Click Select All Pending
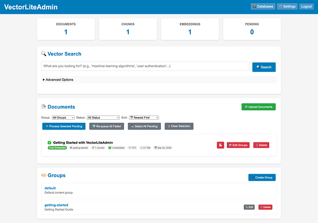Screen dimensions: 318x223 144,126
